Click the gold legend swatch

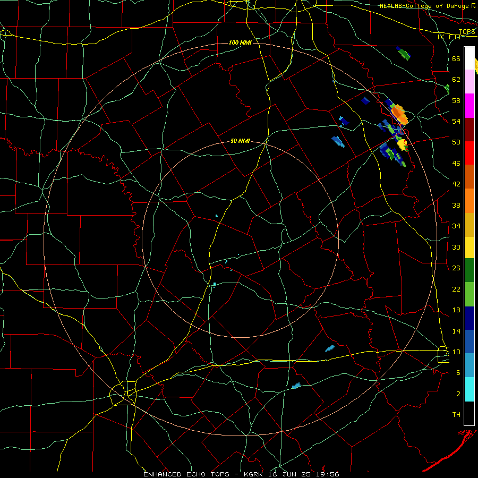469,225
